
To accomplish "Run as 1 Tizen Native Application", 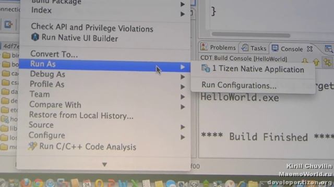I will (253, 69).
